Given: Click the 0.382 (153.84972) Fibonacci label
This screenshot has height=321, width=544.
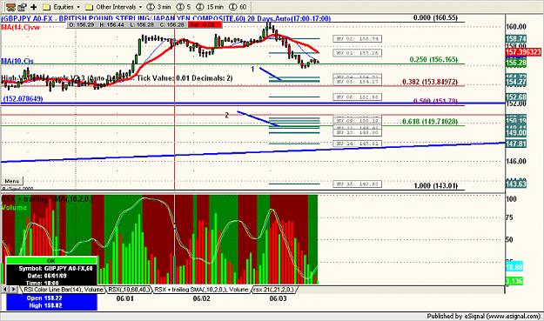Looking at the screenshot, I should click(430, 82).
